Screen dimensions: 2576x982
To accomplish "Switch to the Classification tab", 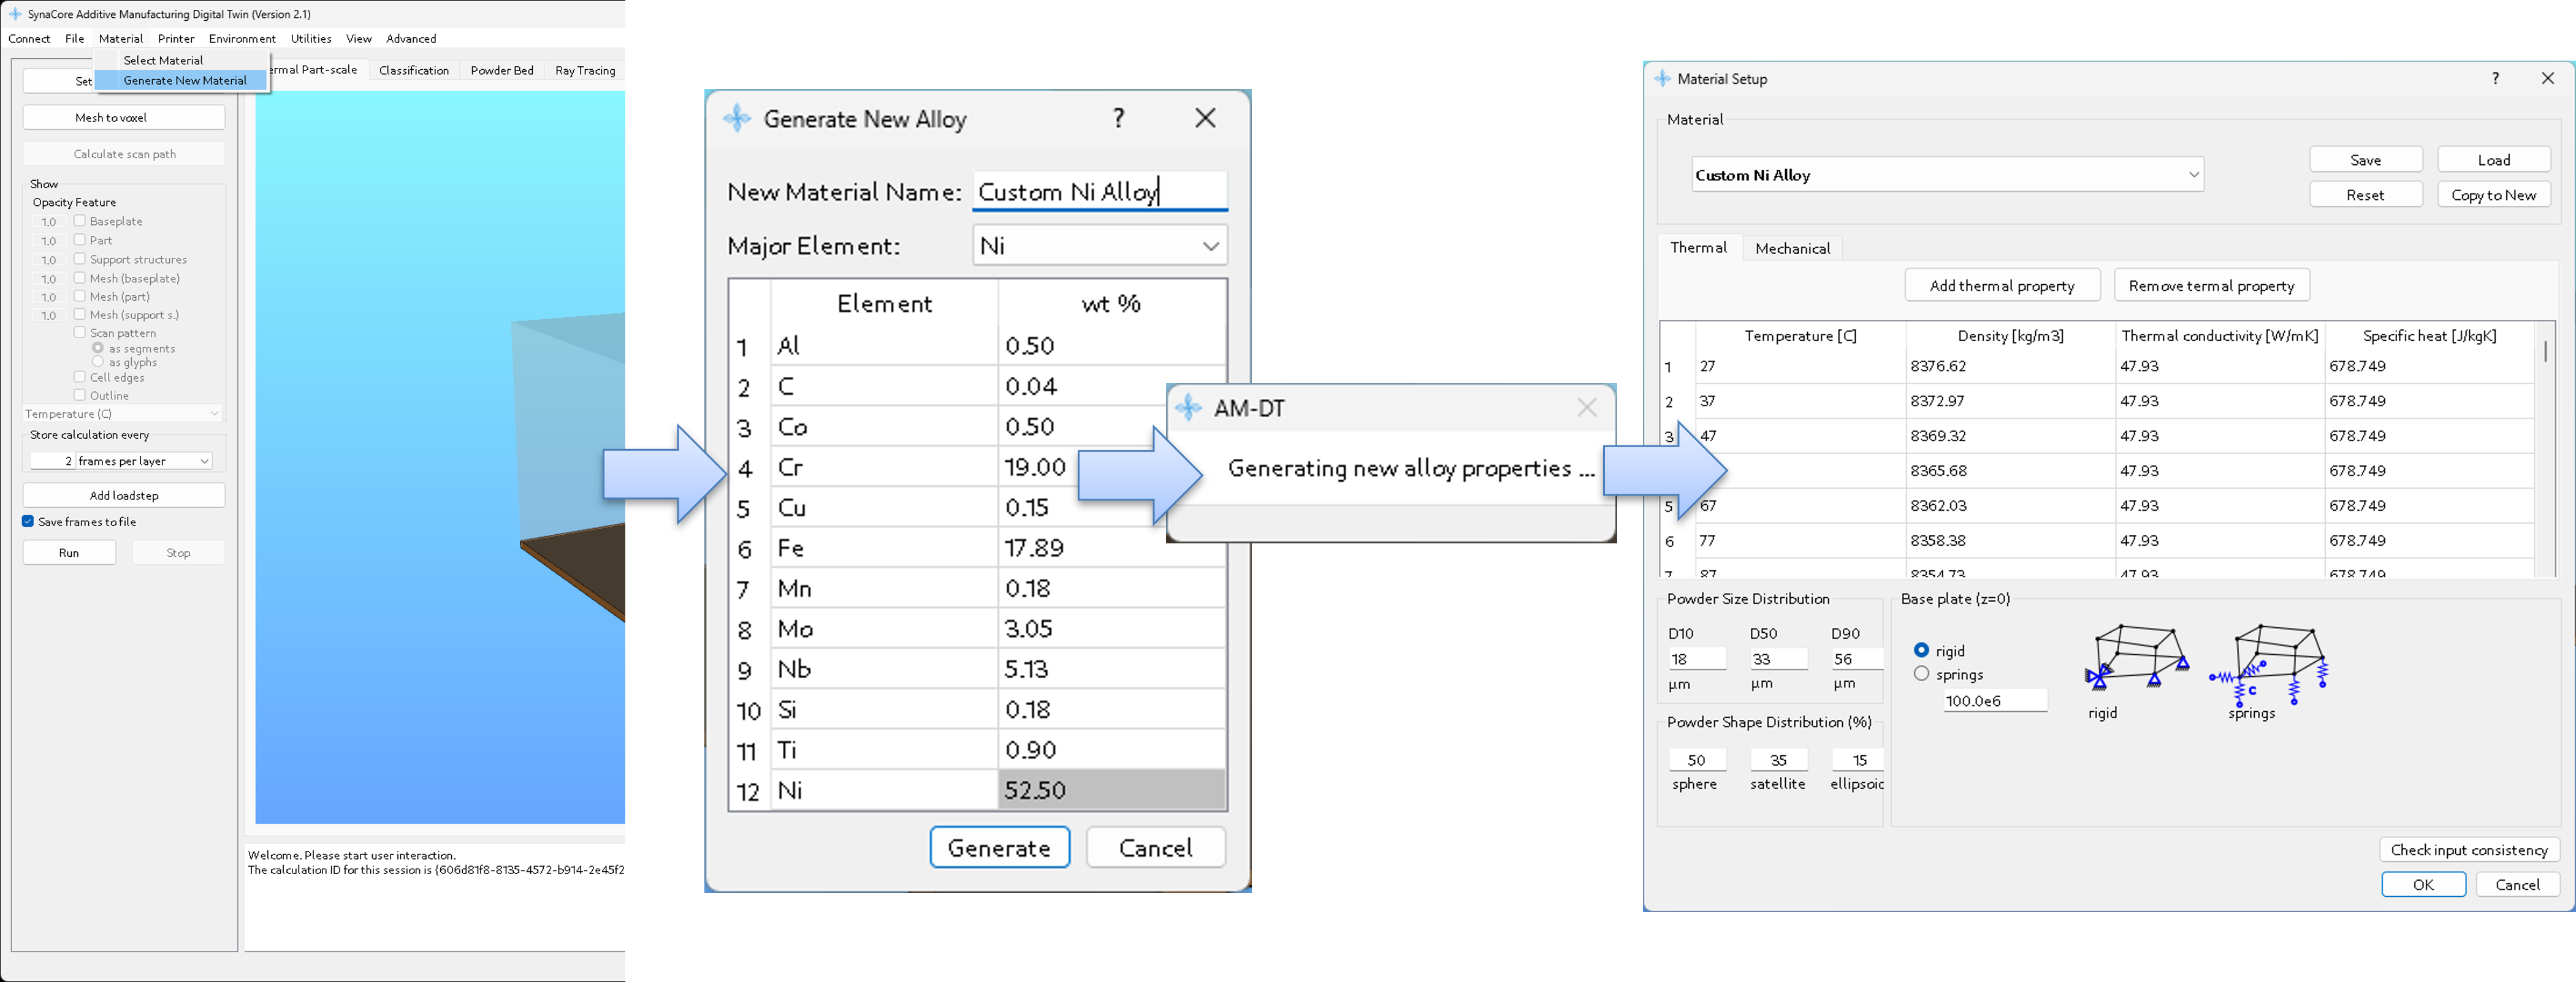I will tap(414, 70).
